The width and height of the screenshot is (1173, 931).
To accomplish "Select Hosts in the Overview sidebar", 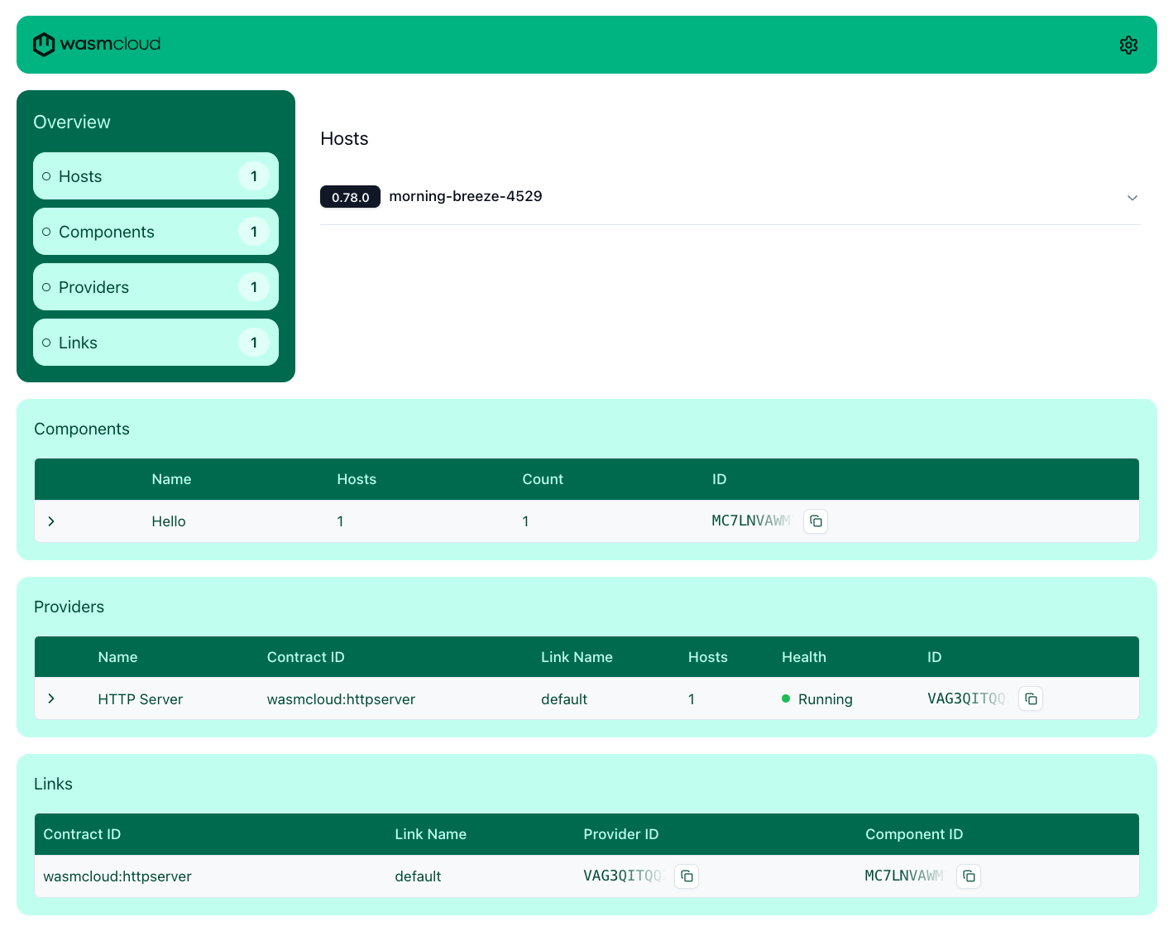I will [156, 175].
